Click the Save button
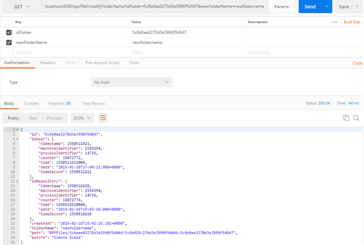This screenshot has width=364, height=245. (344, 6)
